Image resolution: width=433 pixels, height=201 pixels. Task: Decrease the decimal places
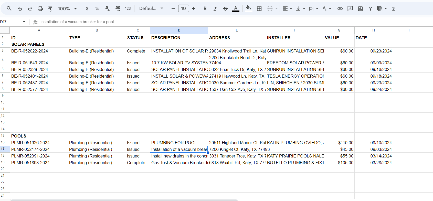(107, 8)
